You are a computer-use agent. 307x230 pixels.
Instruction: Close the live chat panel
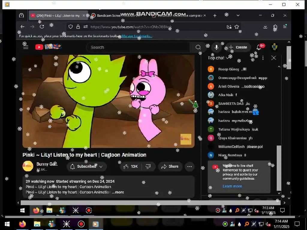pos(274,58)
